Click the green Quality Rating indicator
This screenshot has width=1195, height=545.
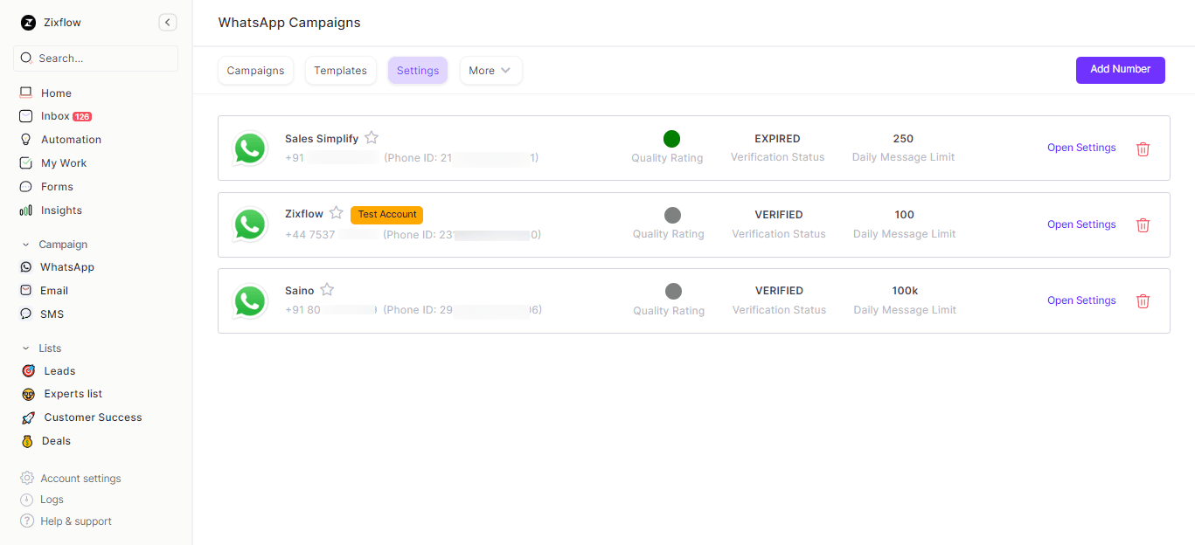(x=671, y=139)
